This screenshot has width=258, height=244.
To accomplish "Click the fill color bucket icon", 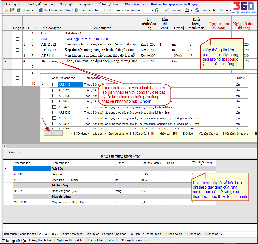I will [x=187, y=10].
